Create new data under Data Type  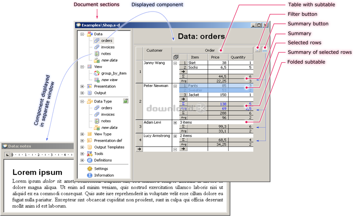point(106,128)
